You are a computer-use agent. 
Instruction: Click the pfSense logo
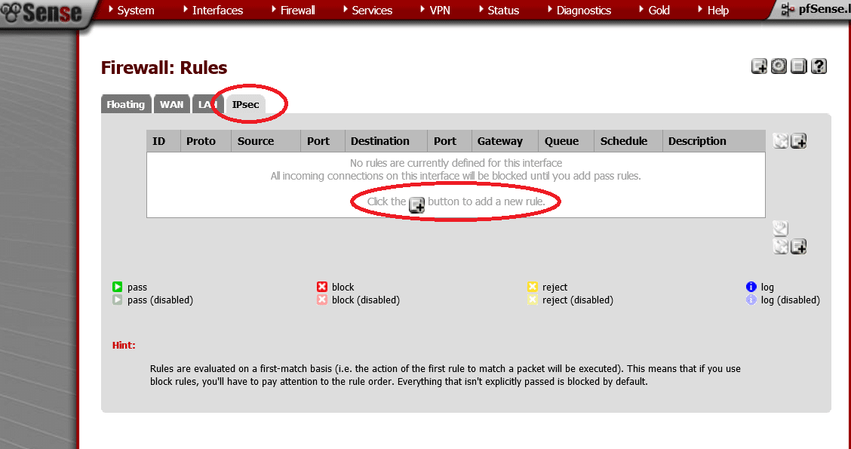pos(45,14)
